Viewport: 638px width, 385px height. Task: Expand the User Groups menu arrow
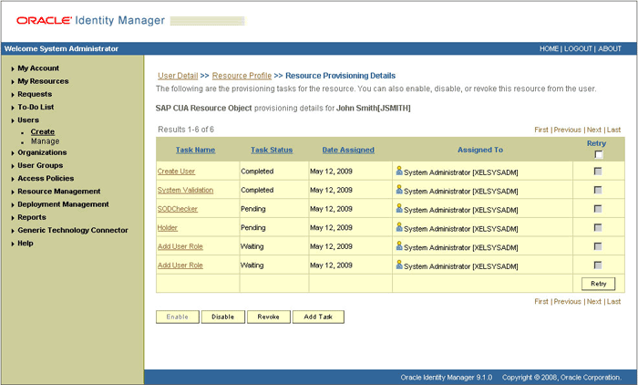[x=13, y=166]
